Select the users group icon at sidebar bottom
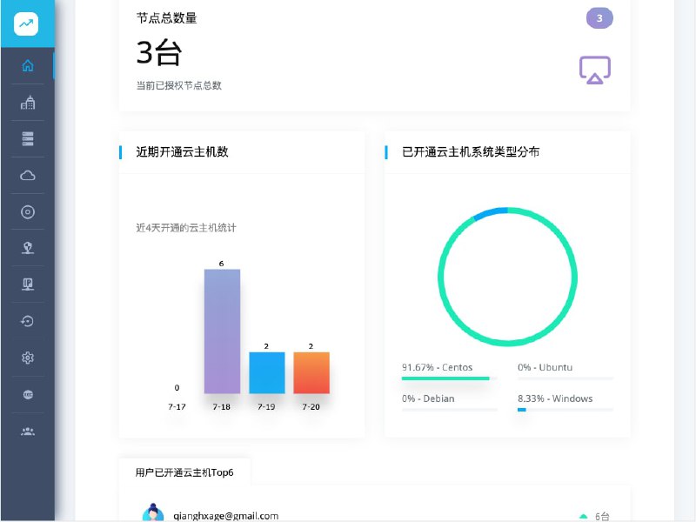The width and height of the screenshot is (696, 522). click(x=27, y=431)
